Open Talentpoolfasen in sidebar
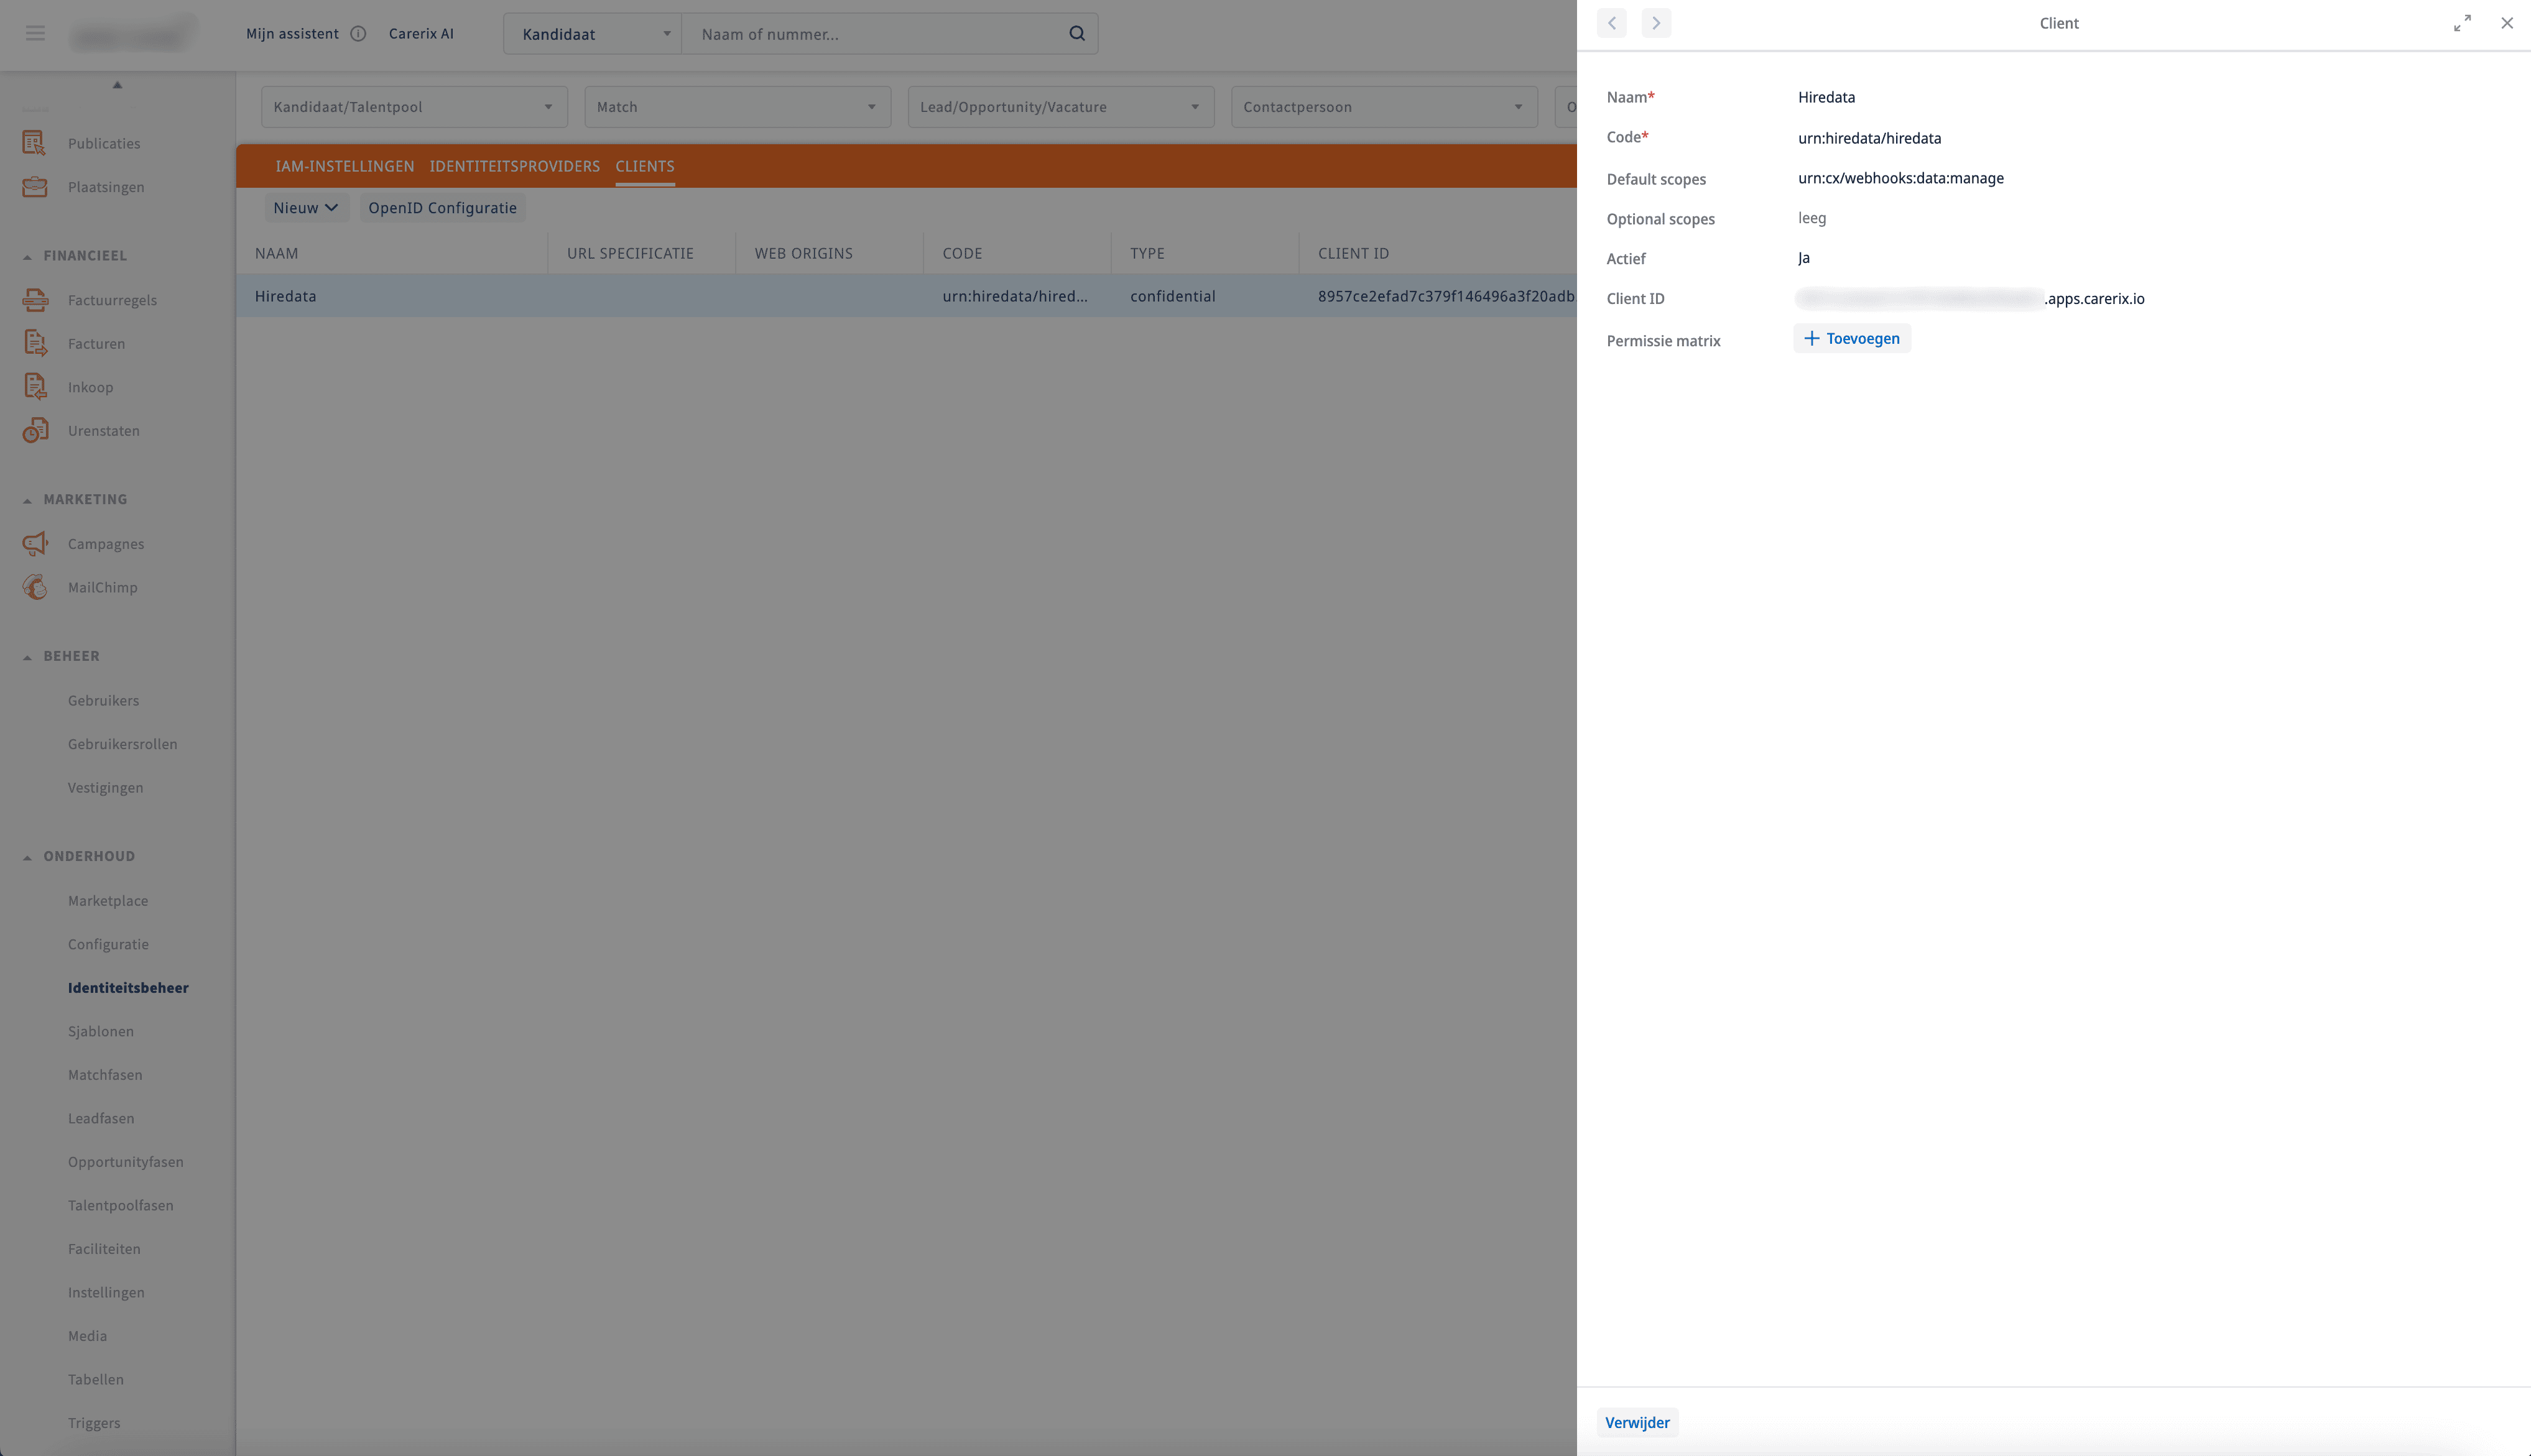 121,1205
